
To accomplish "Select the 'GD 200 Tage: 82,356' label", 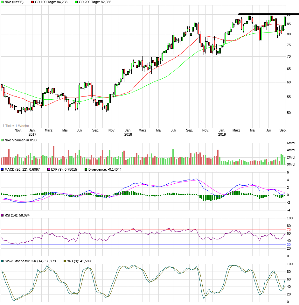I will tap(95, 2).
